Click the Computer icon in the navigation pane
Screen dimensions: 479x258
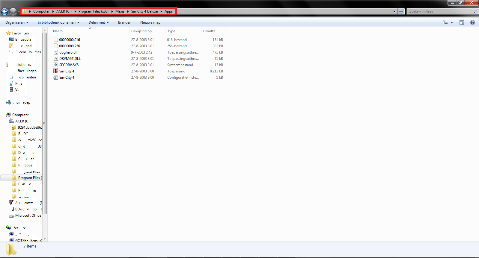[8, 115]
